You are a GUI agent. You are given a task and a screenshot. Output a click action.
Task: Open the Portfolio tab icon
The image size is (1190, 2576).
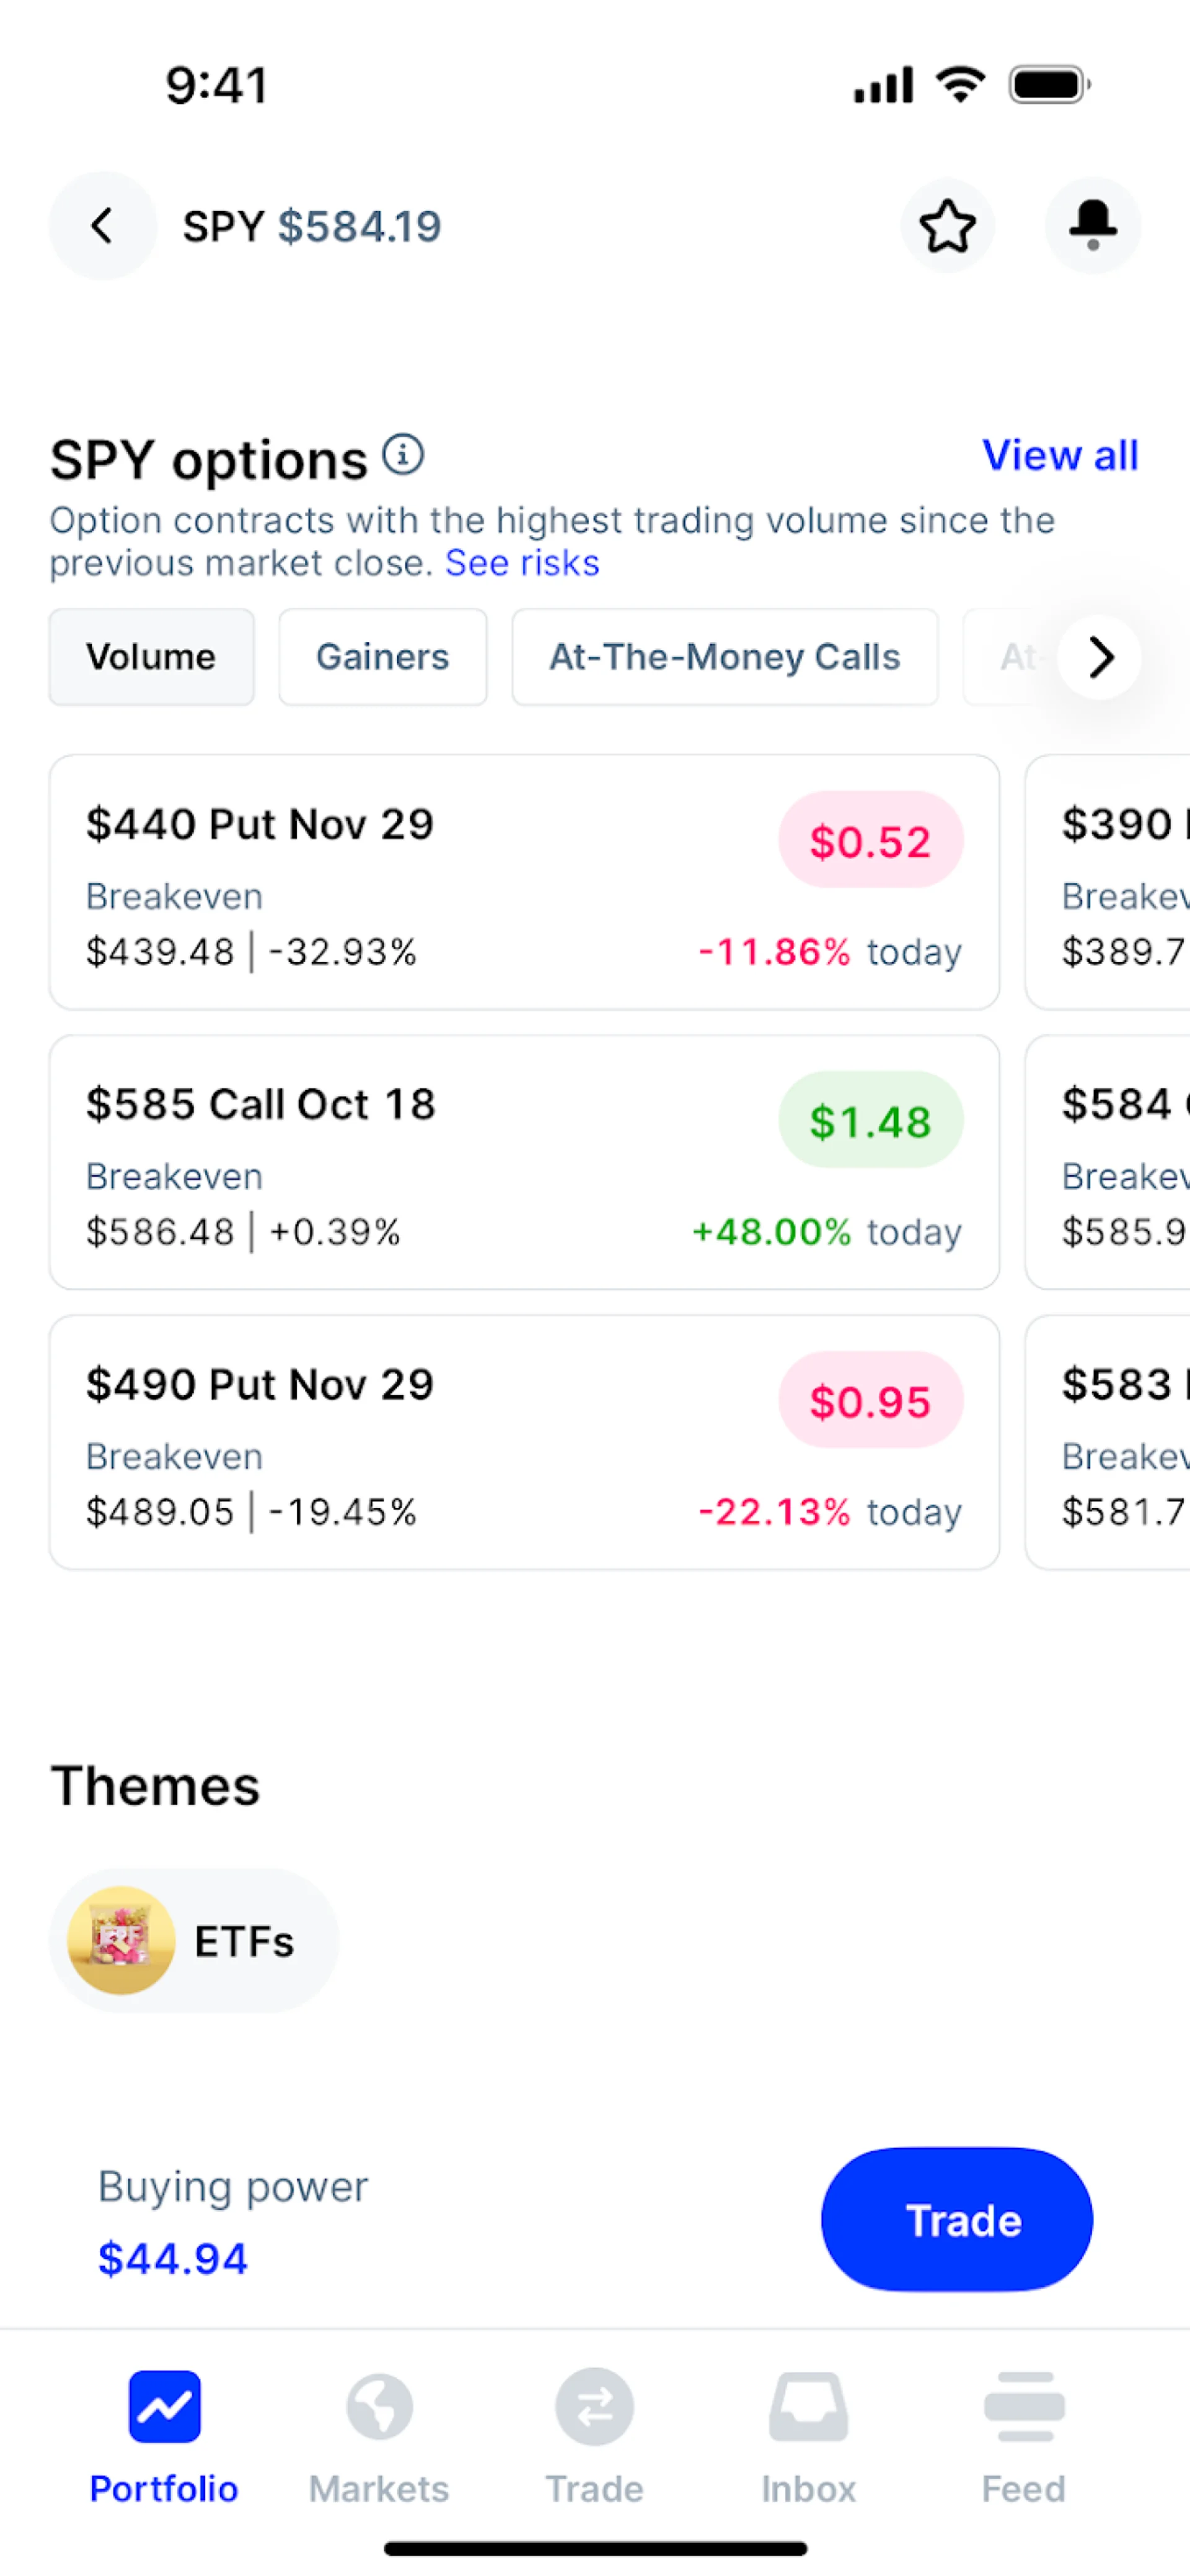[164, 2406]
